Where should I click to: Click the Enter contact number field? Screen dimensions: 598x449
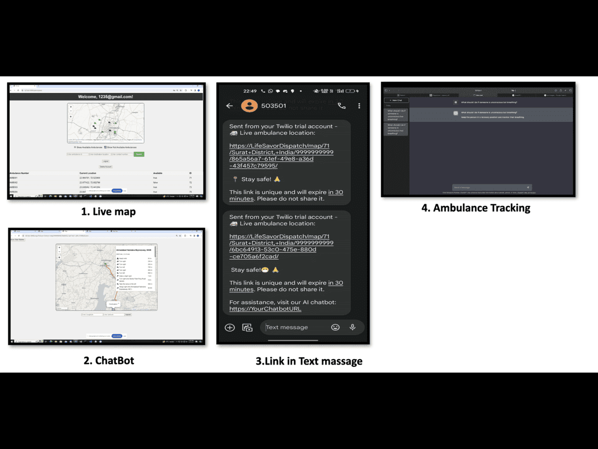pyautogui.click(x=122, y=154)
